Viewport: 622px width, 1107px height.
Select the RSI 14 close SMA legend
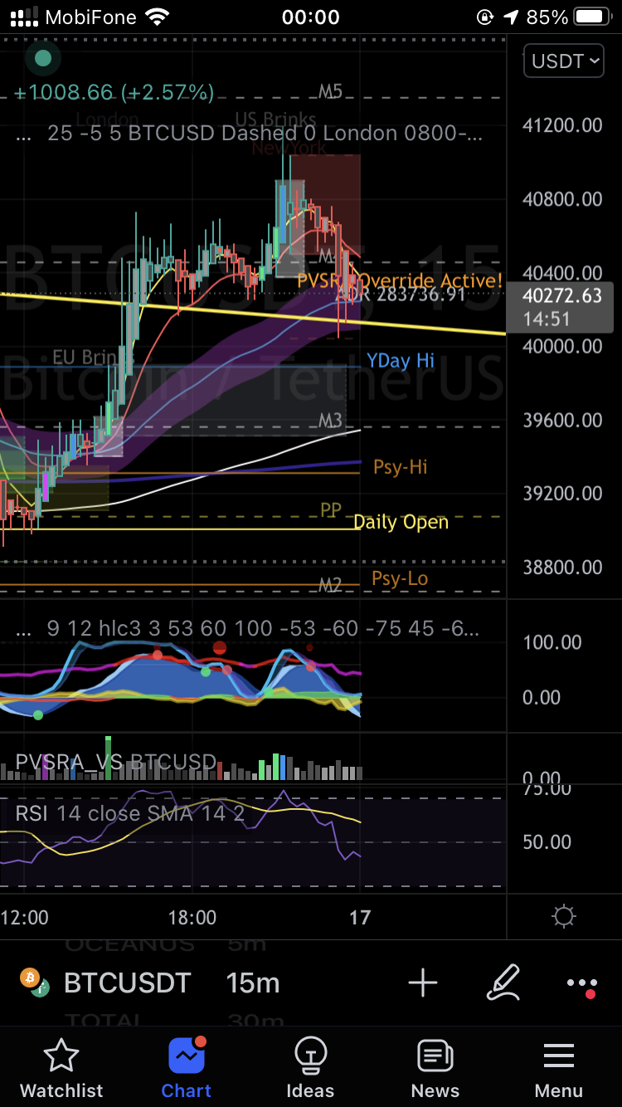[130, 813]
